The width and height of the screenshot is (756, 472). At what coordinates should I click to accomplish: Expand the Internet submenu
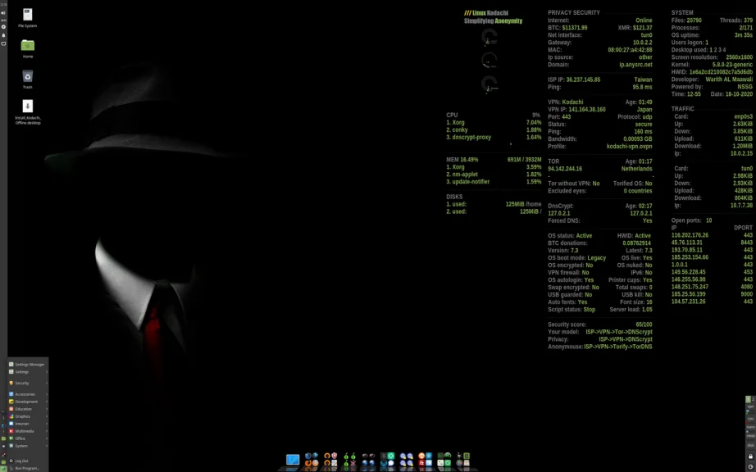pos(23,424)
